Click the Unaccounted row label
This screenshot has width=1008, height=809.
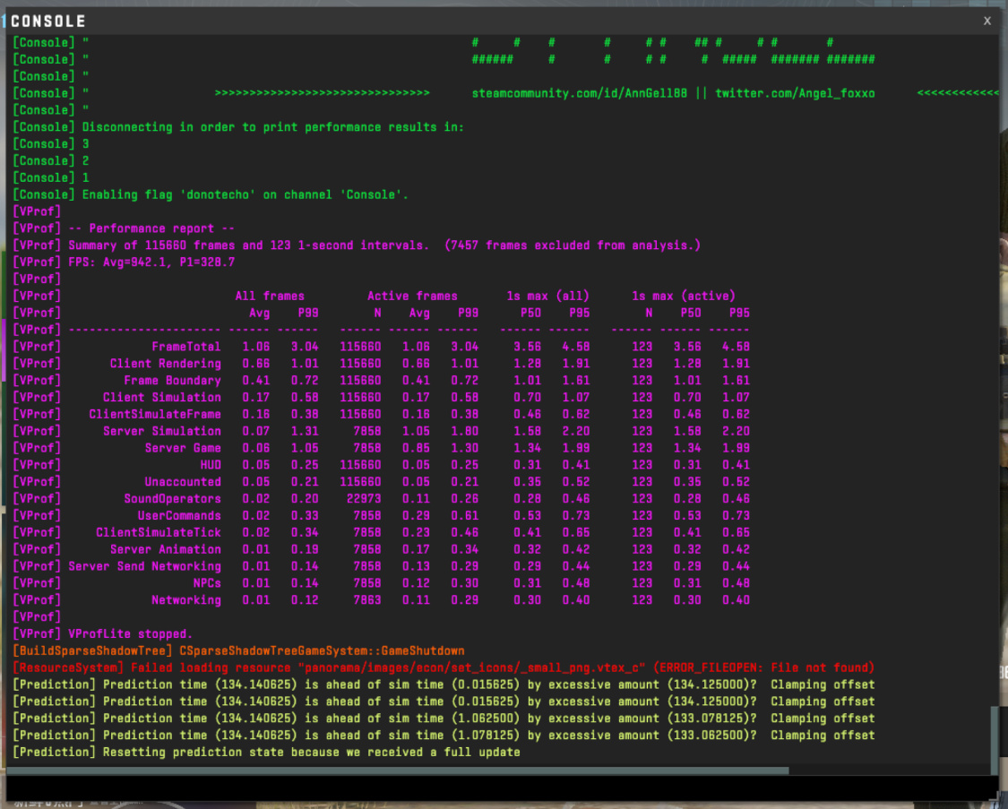point(183,481)
